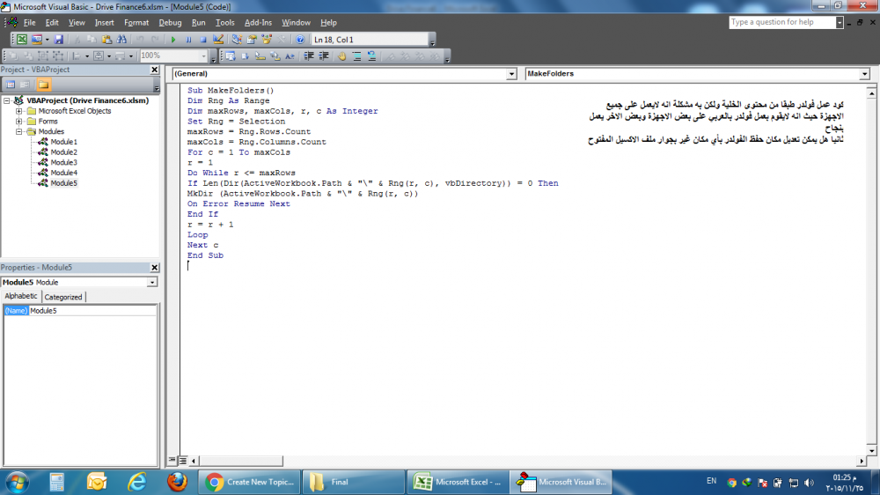Select Module5 in the project tree

(63, 183)
